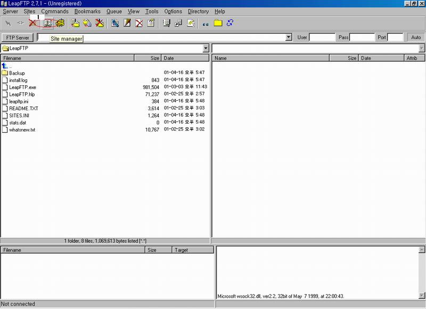Open the yellow gear preferences icon

[60, 23]
